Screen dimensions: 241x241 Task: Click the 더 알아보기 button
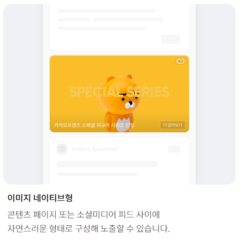[x=173, y=125]
